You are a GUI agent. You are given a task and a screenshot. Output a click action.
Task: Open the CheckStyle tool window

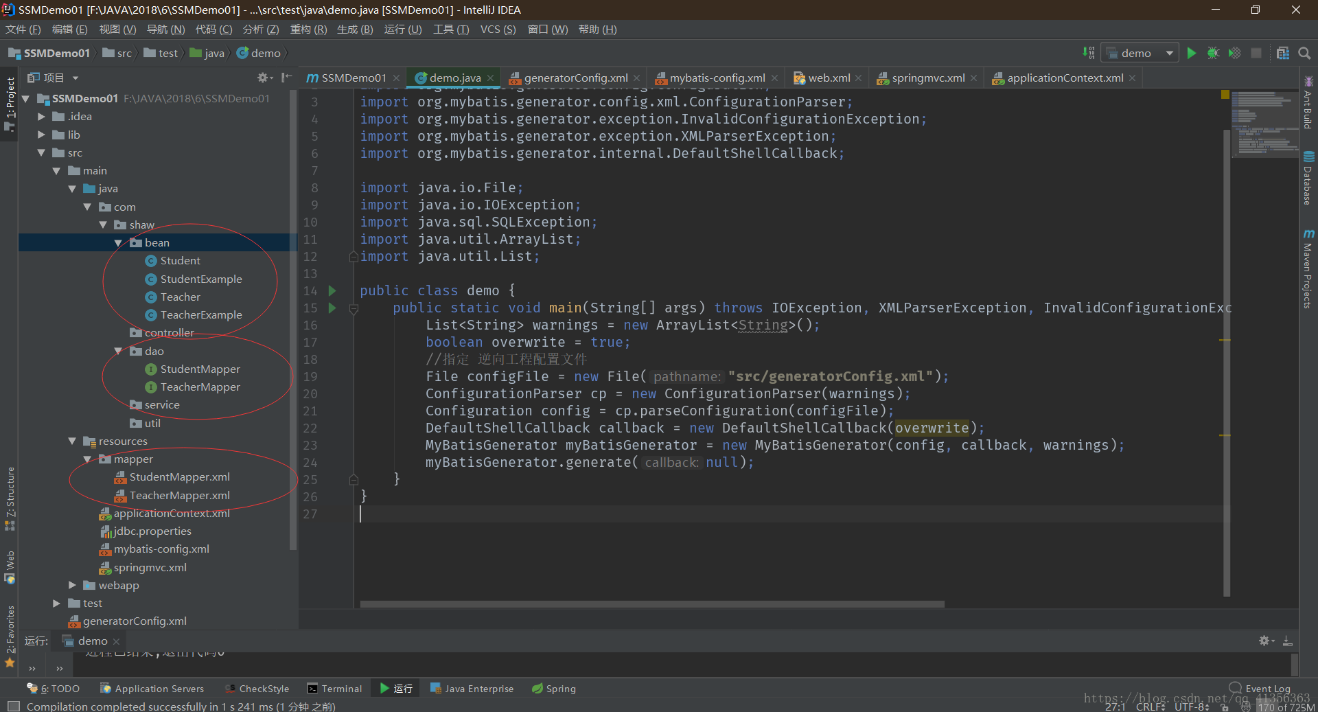[257, 689]
